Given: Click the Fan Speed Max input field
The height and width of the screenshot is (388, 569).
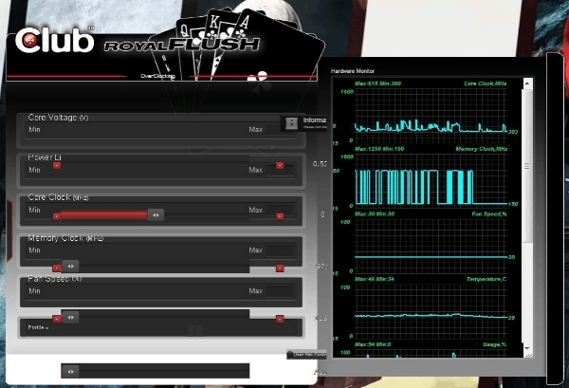Looking at the screenshot, I should tap(280, 291).
